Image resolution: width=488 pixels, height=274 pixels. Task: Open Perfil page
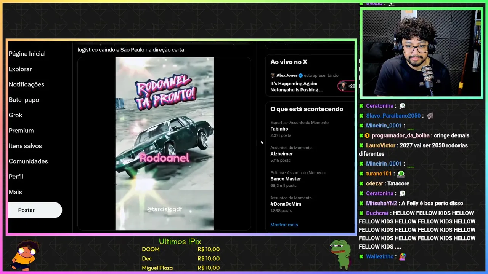pyautogui.click(x=16, y=177)
